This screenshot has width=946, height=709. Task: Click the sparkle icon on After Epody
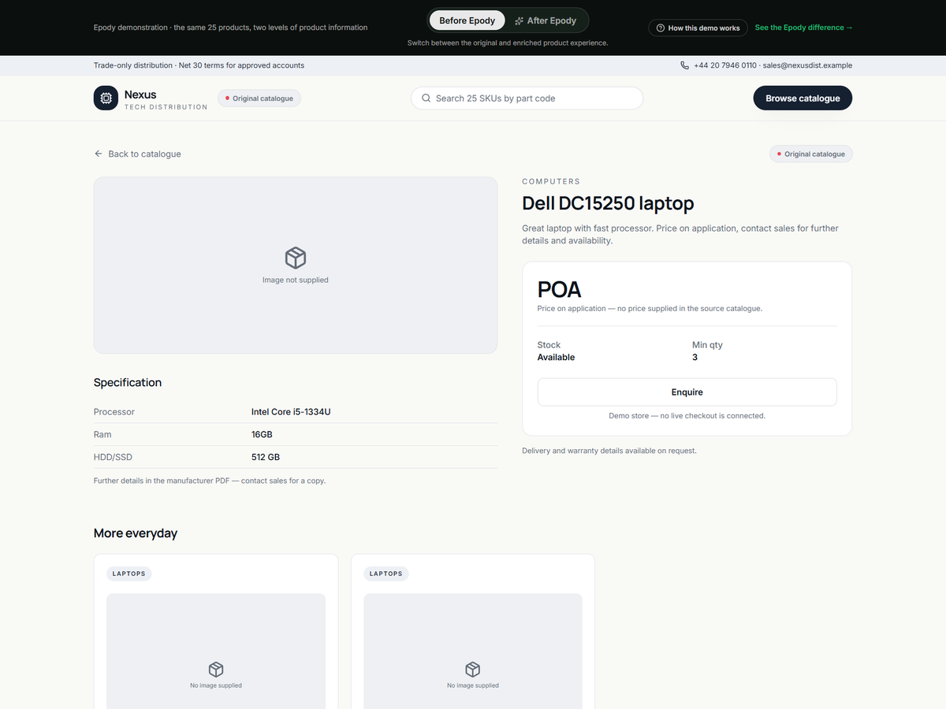(520, 20)
